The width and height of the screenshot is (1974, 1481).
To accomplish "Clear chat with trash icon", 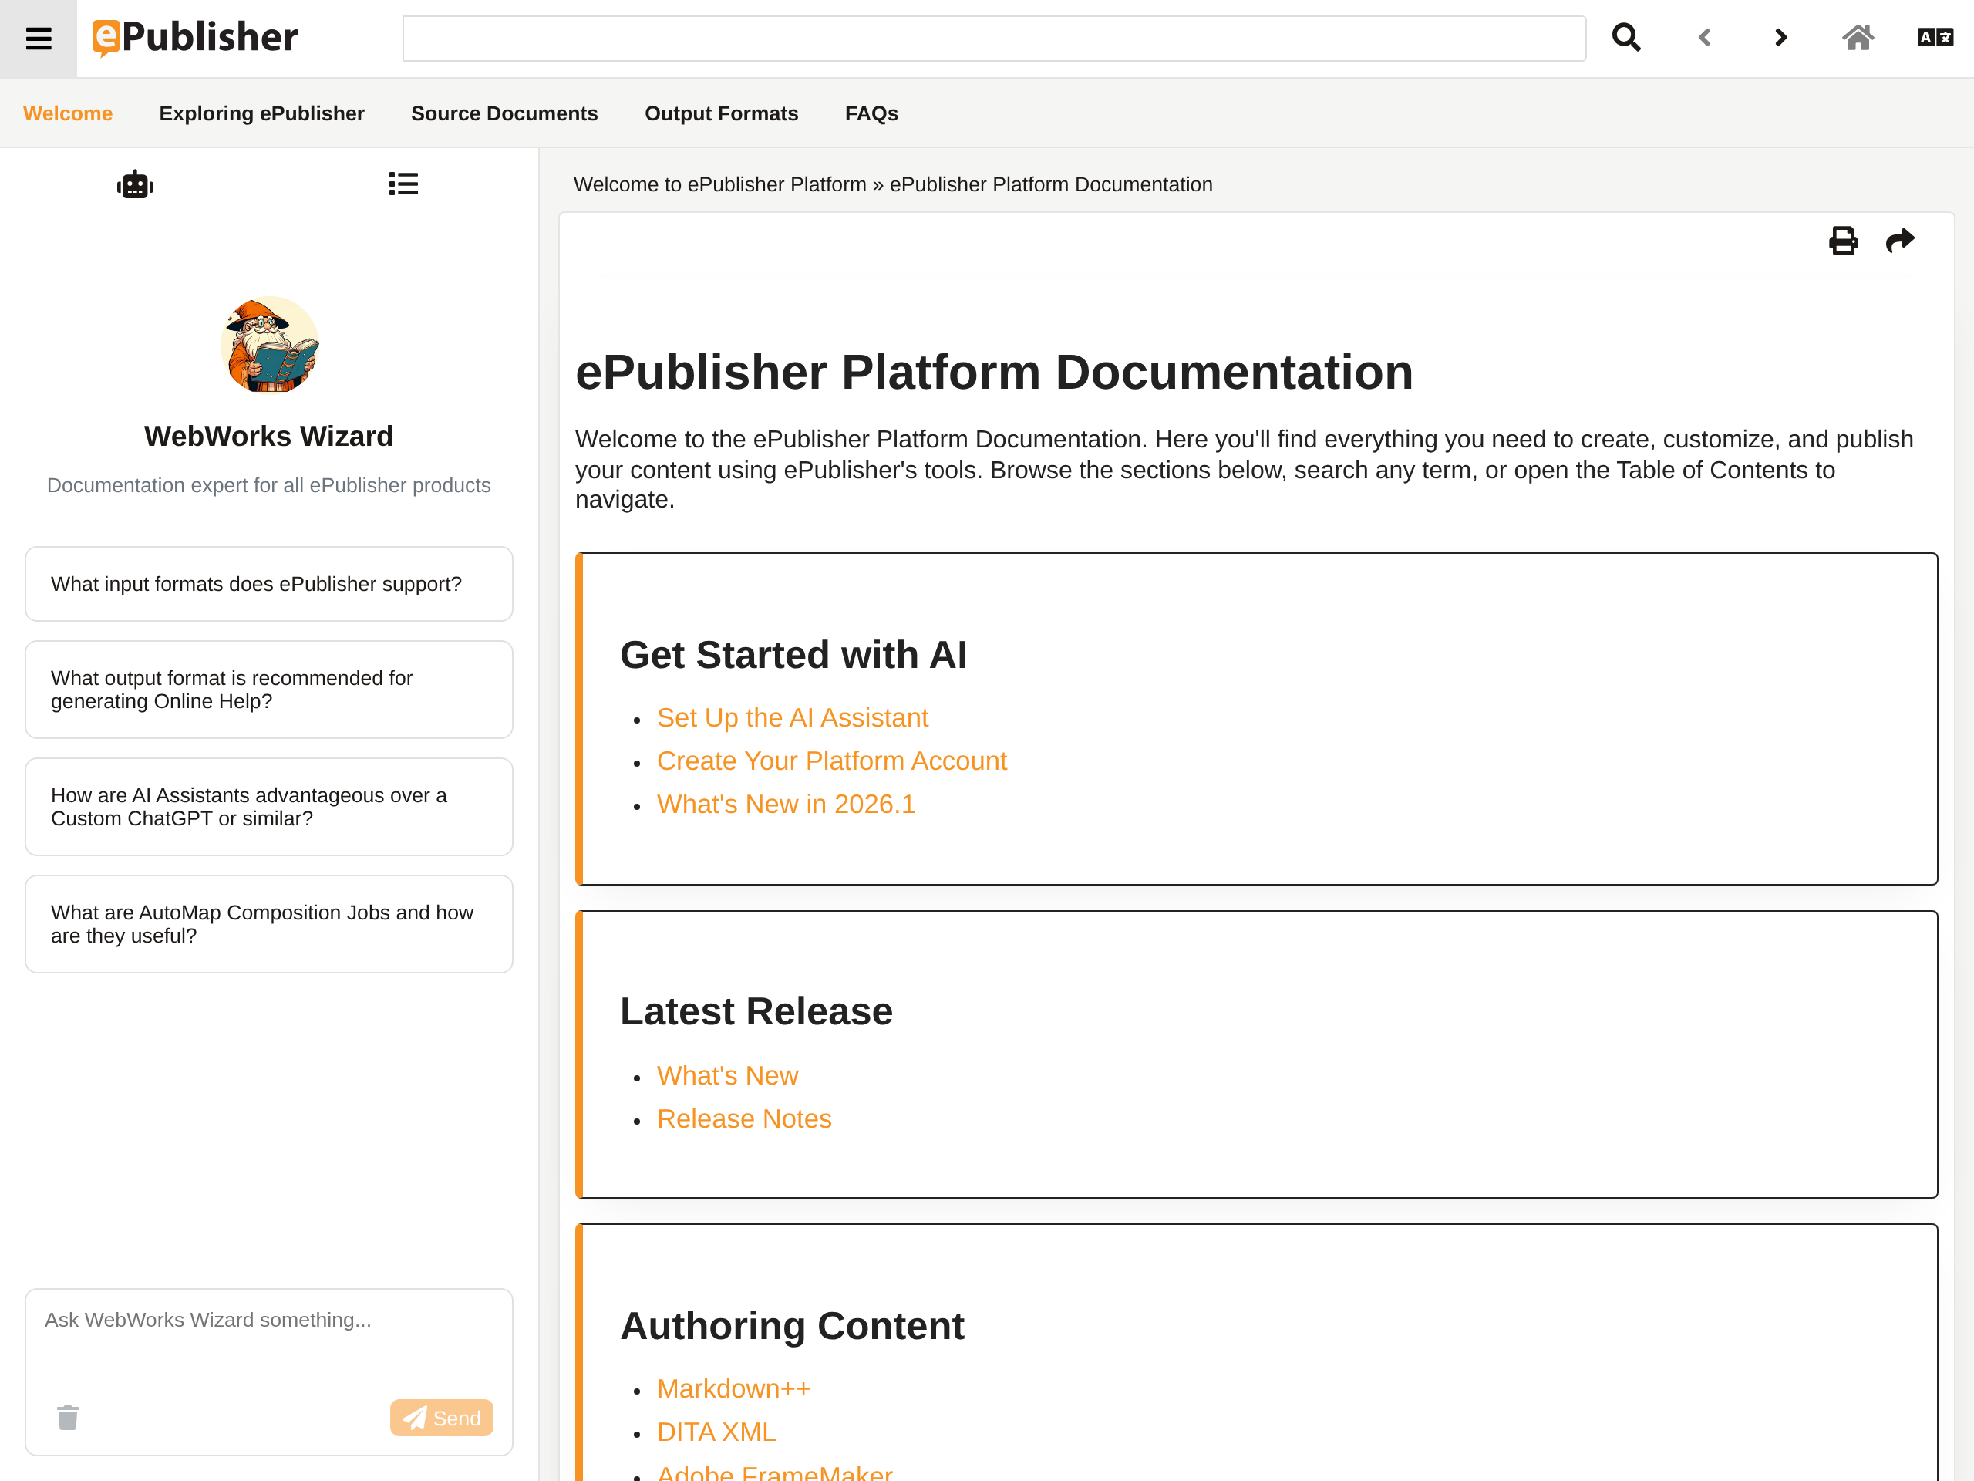I will pos(68,1417).
